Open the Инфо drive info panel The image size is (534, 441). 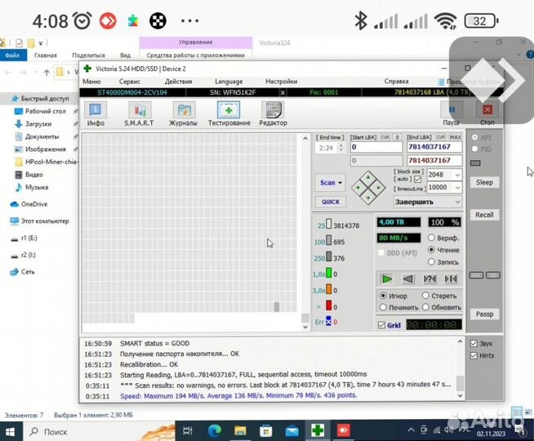tap(96, 114)
